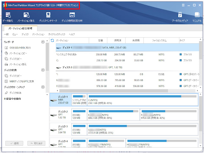Open ディスク使用状況分析 (Space Analyzer)

72,17
